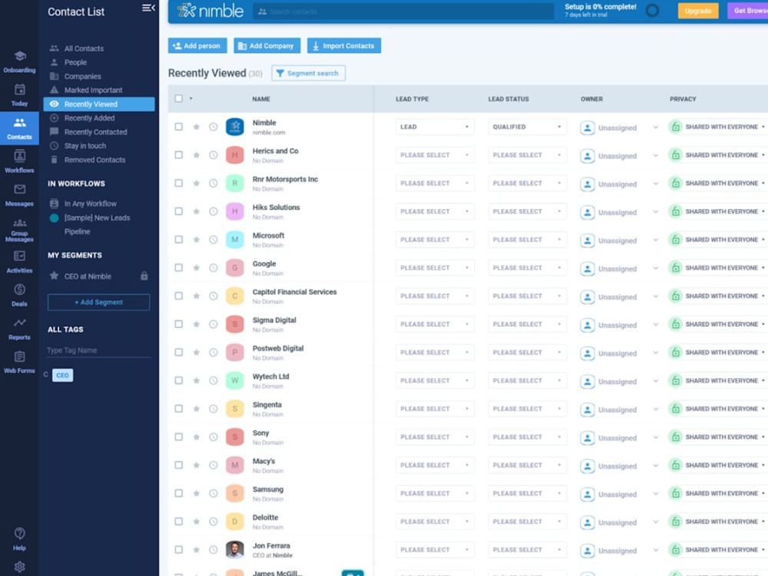This screenshot has width=768, height=576.
Task: Click the clock icon for Sony row
Action: (213, 437)
